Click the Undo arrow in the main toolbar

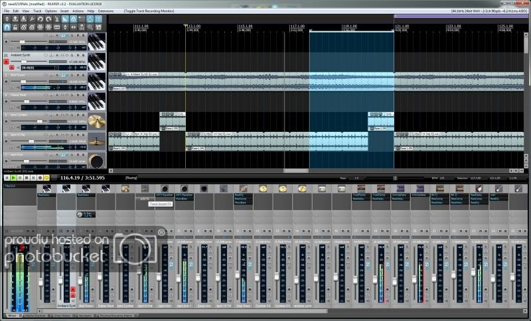(x=41, y=19)
